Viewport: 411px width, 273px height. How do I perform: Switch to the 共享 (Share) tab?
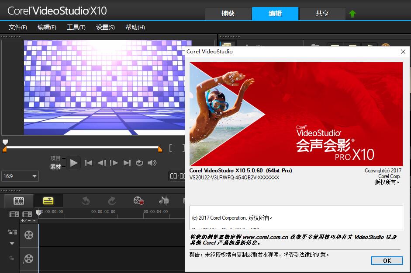(322, 14)
